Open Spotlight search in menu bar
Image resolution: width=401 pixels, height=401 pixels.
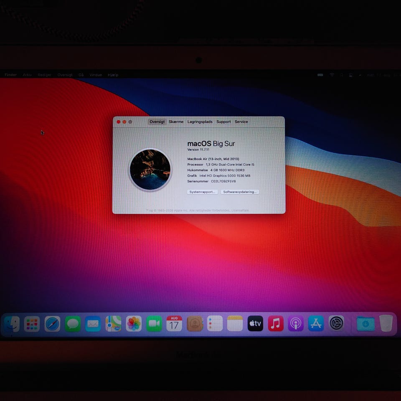pyautogui.click(x=341, y=75)
